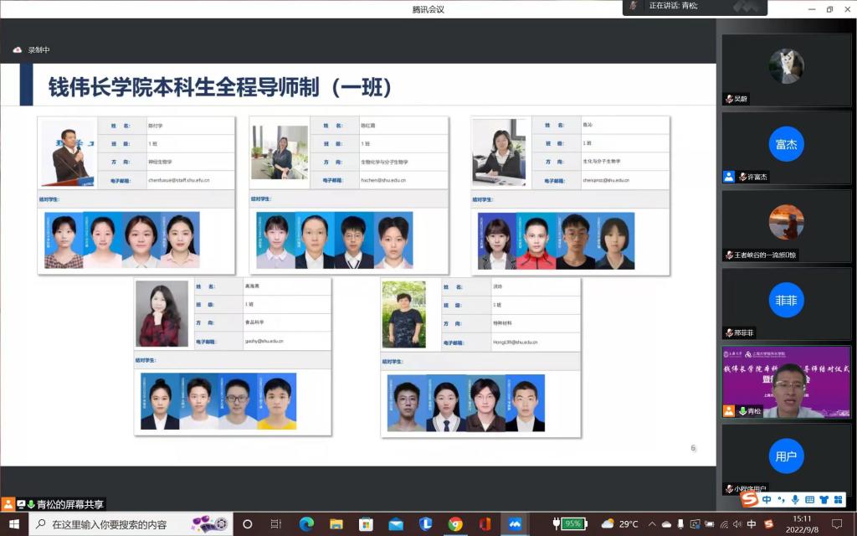The height and width of the screenshot is (536, 857).
Task: Toggle the system tray 中 IME indicator
Action: (x=752, y=524)
